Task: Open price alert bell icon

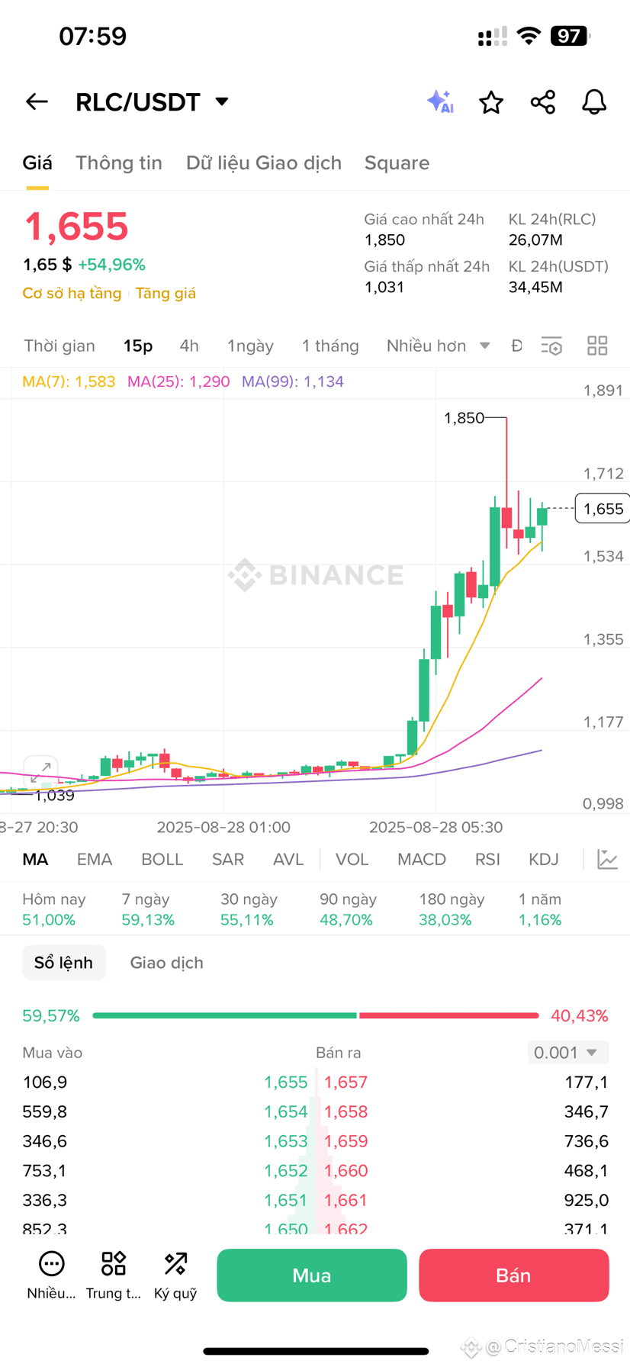Action: click(594, 102)
